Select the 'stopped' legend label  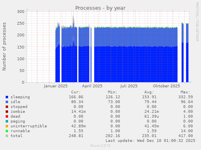[x=19, y=107]
